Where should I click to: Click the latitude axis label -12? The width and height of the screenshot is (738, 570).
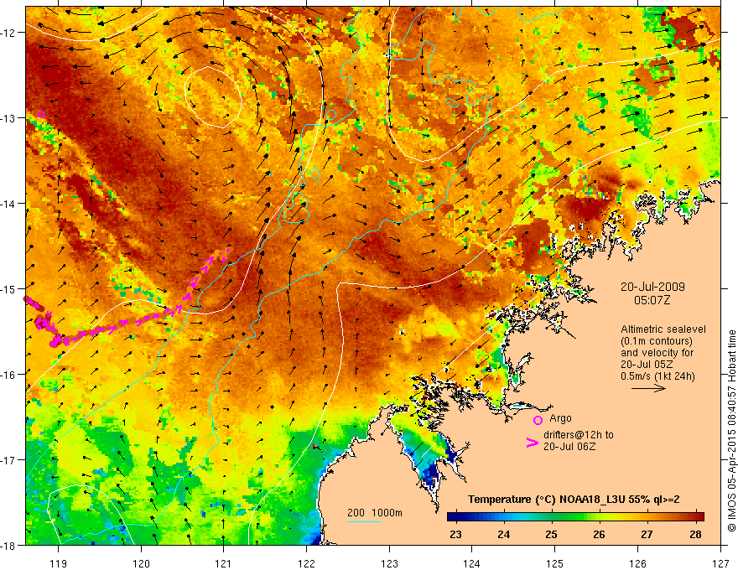(8, 33)
